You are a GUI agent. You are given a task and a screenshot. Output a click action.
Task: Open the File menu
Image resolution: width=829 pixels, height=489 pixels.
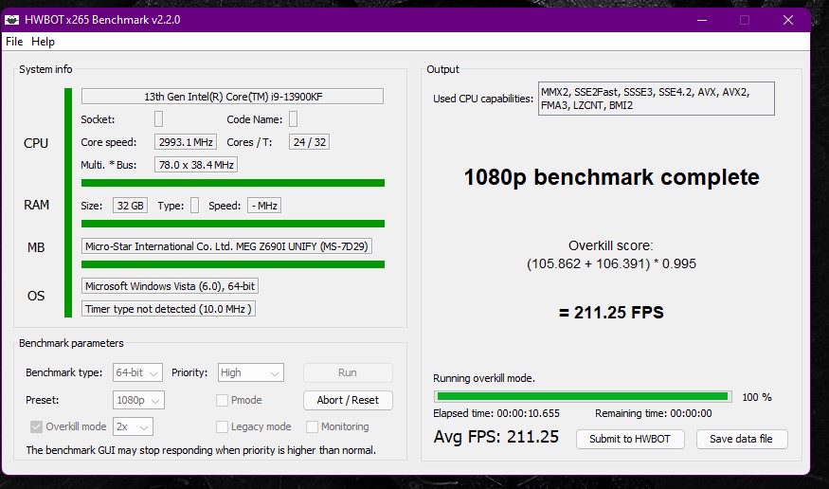(x=14, y=42)
